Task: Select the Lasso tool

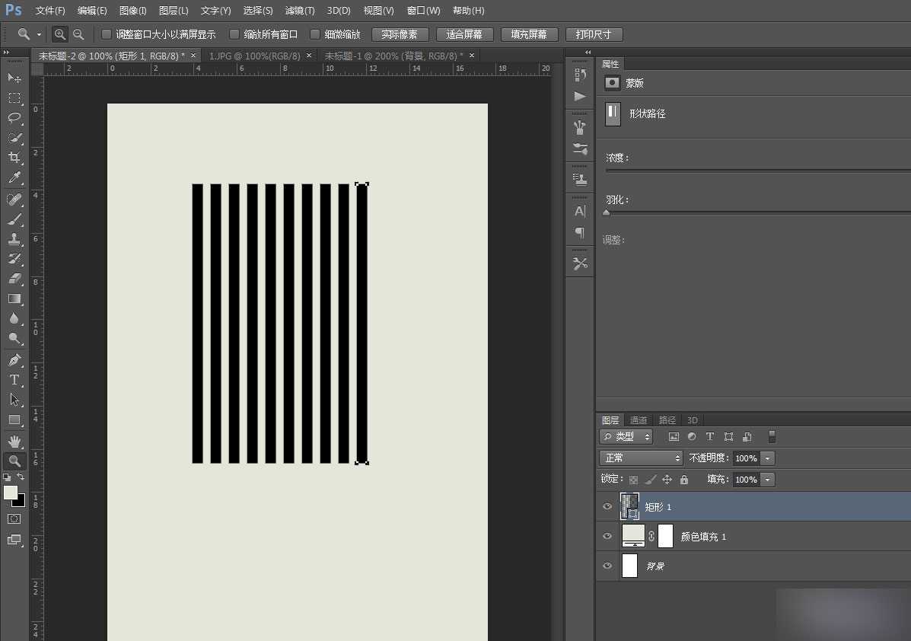Action: click(x=14, y=118)
